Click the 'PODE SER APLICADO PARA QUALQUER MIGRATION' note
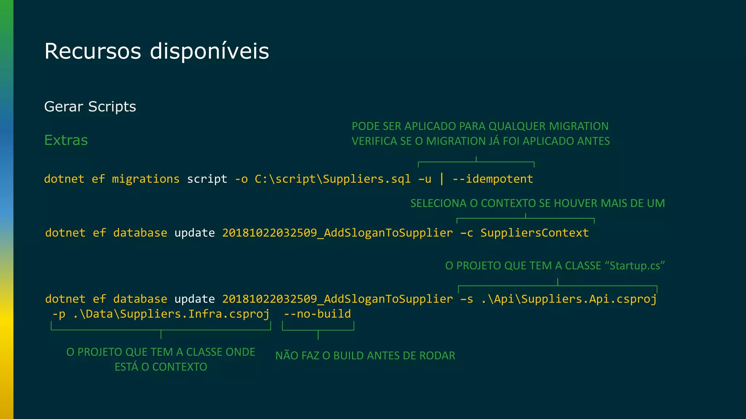This screenshot has height=419, width=746. coord(480,126)
